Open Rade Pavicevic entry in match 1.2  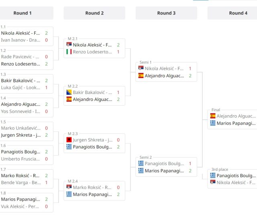pos(20,57)
